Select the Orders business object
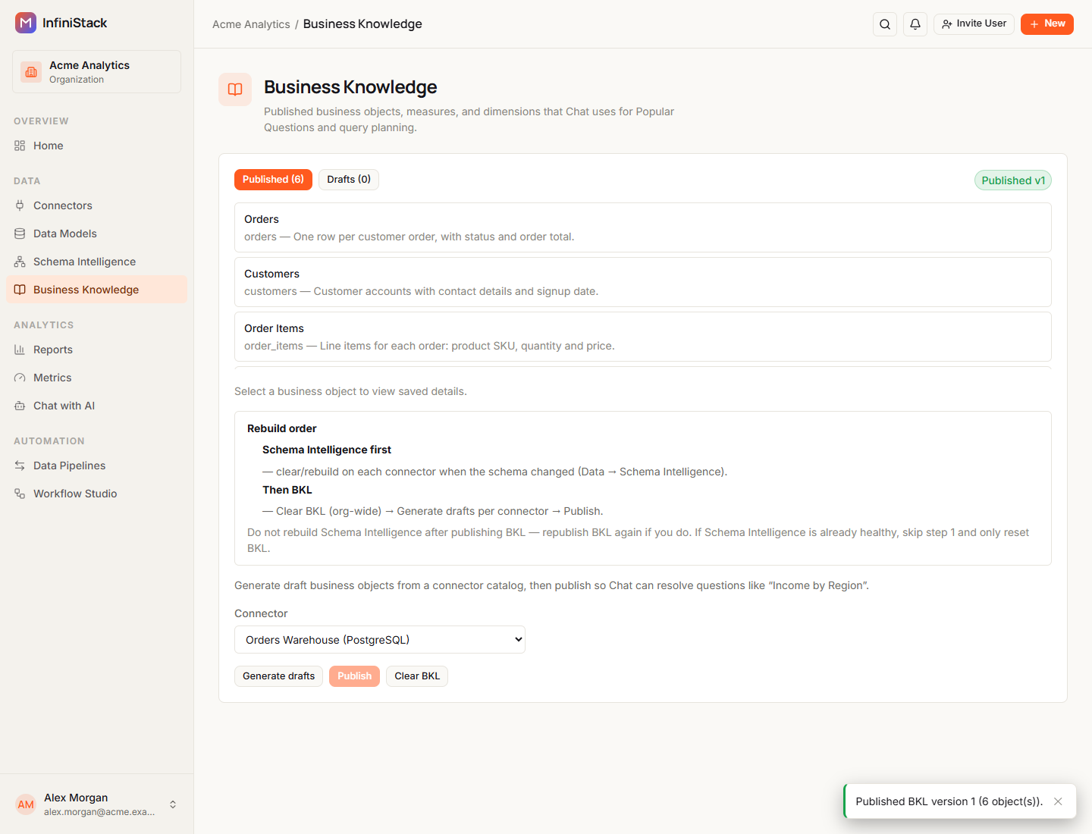The width and height of the screenshot is (1092, 834). click(643, 227)
